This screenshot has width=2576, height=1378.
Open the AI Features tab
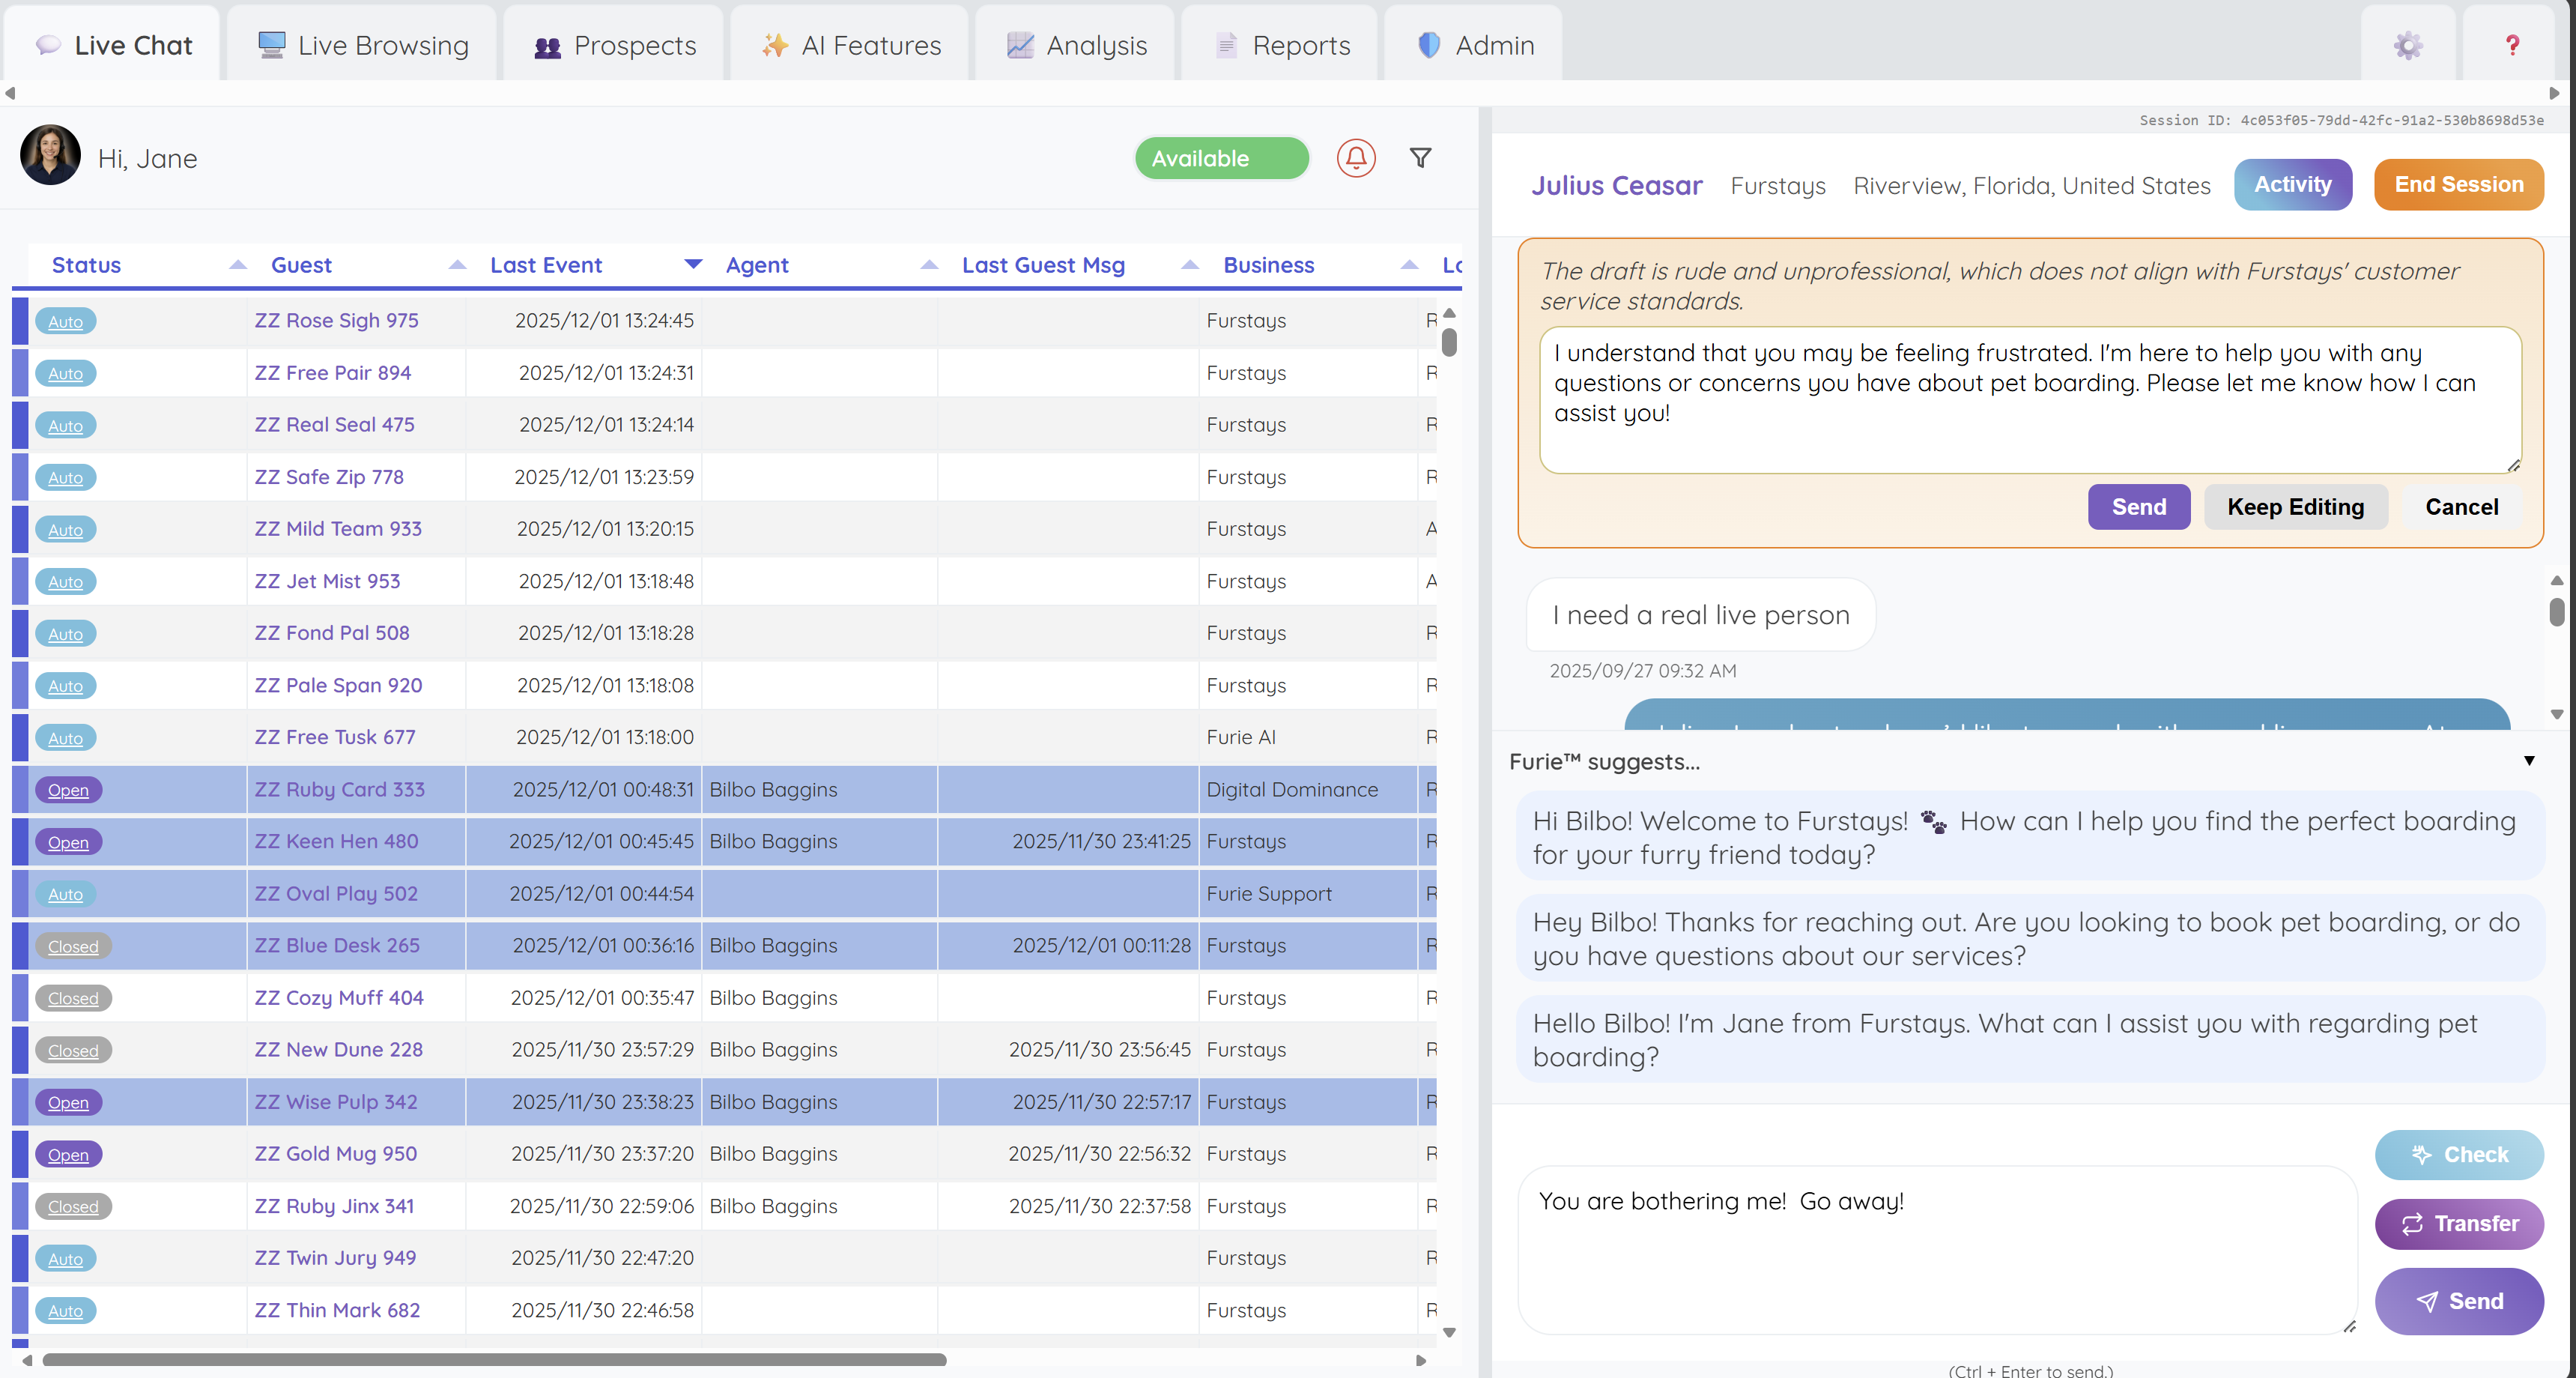851,45
